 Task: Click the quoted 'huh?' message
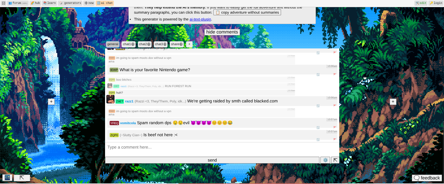point(201,93)
